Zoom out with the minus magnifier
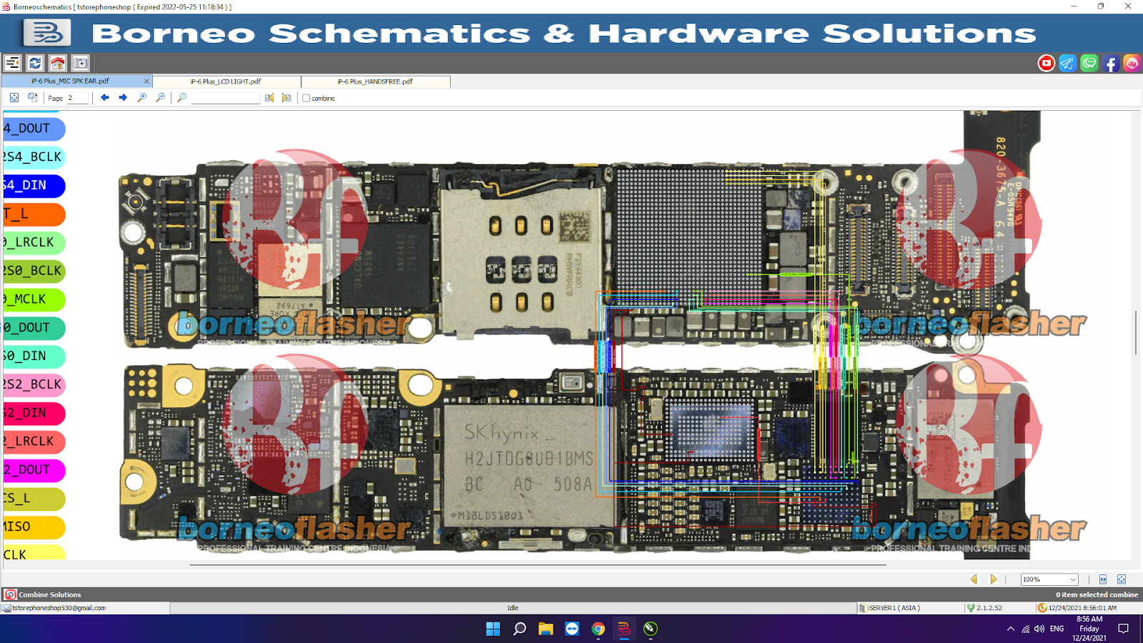Image resolution: width=1143 pixels, height=643 pixels. pyautogui.click(x=161, y=98)
